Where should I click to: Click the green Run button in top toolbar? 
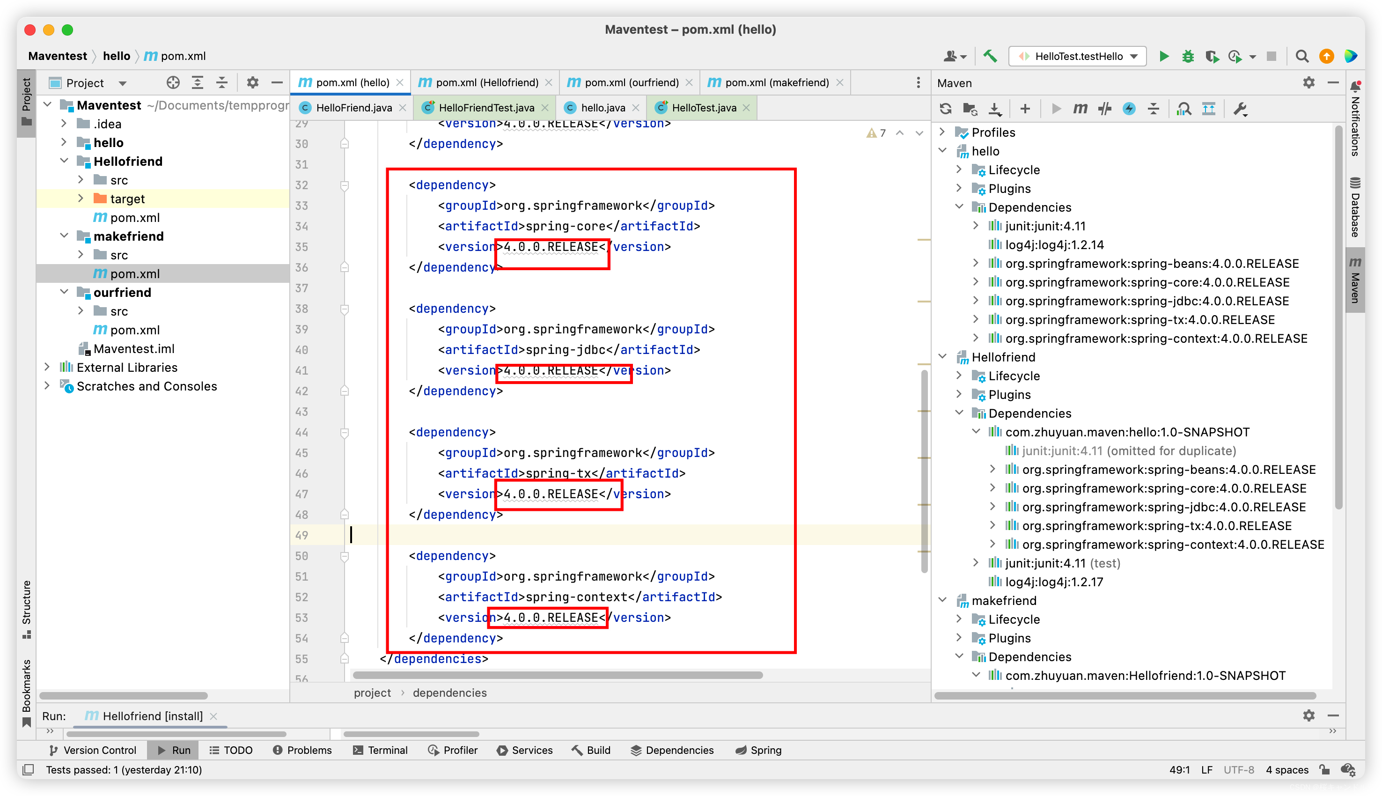(1163, 56)
